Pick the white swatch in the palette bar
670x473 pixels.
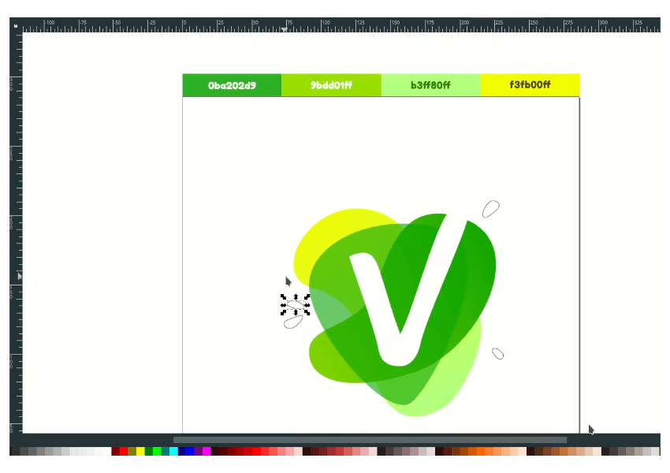pos(107,451)
